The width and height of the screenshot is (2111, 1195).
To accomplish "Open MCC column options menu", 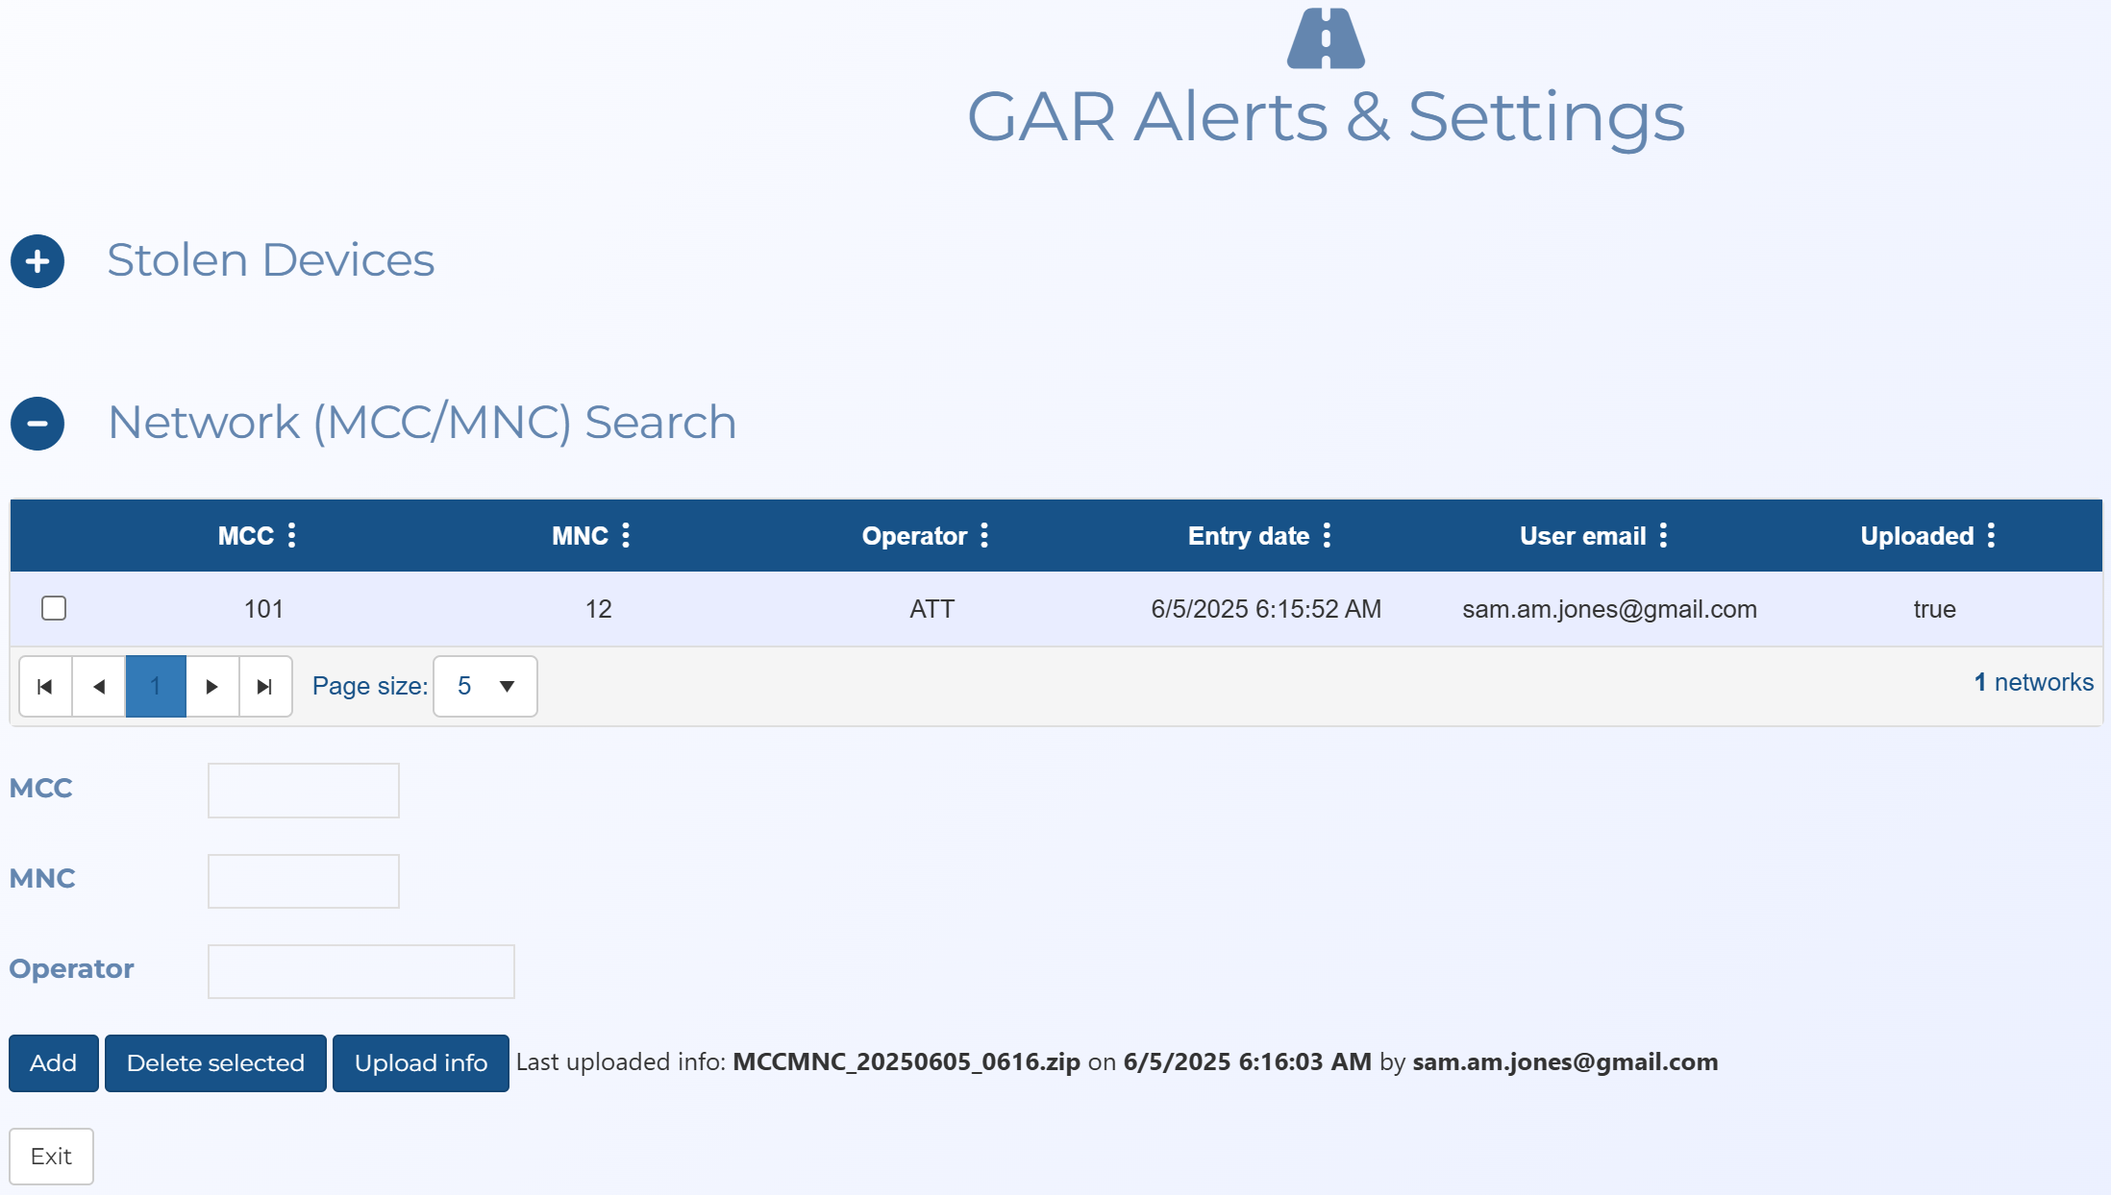I will point(292,535).
